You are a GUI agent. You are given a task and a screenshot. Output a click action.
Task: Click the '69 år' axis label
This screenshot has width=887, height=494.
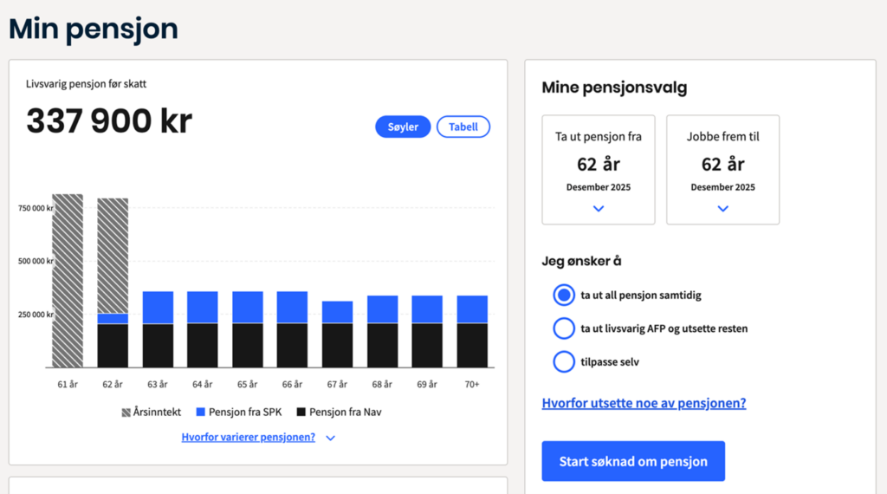427,384
